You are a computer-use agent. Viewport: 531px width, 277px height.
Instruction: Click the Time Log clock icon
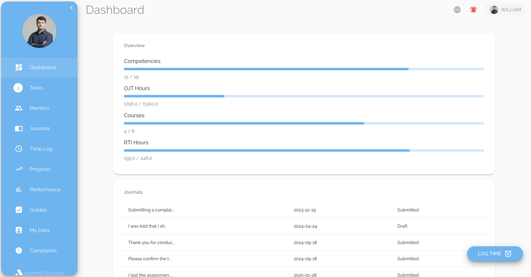coord(19,149)
